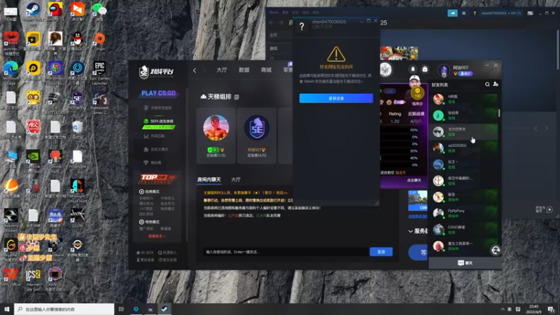The width and height of the screenshot is (560, 315).
Task: Expand the 服务器 section chevron
Action: click(x=410, y=232)
